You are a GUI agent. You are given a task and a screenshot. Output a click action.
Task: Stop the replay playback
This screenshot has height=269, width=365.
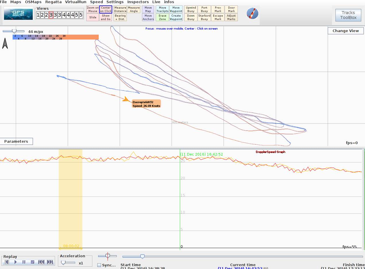pyautogui.click(x=32, y=262)
